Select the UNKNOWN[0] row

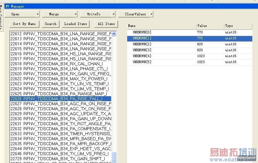point(189,32)
